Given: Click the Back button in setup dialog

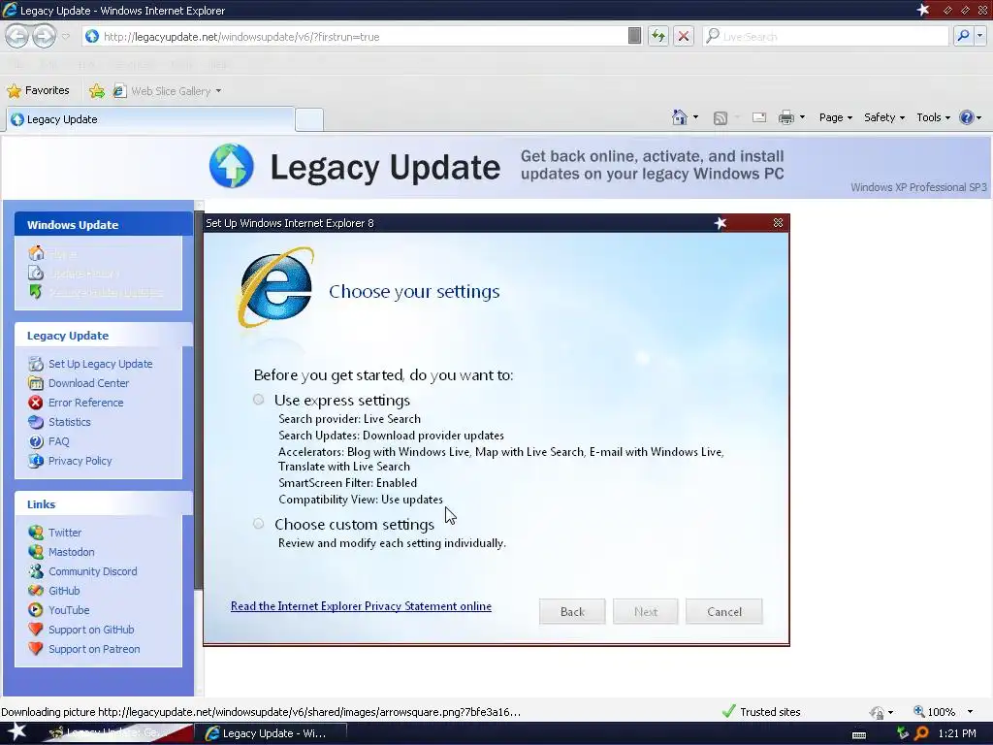Looking at the screenshot, I should (572, 611).
